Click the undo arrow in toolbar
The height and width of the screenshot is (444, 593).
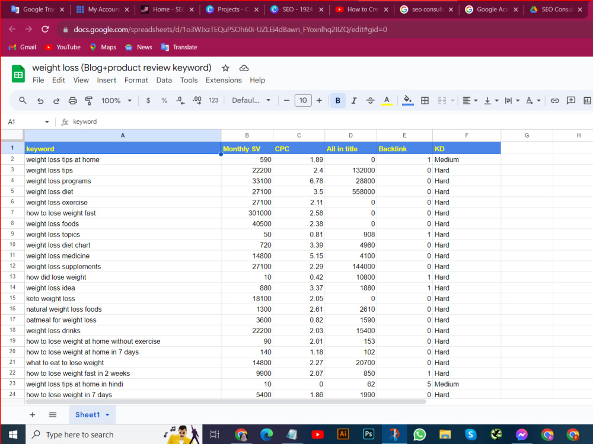40,101
